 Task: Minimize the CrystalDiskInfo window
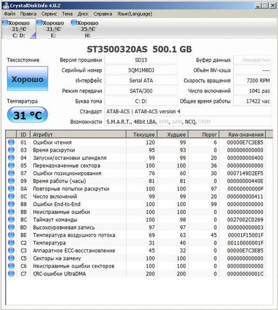[x=257, y=5]
